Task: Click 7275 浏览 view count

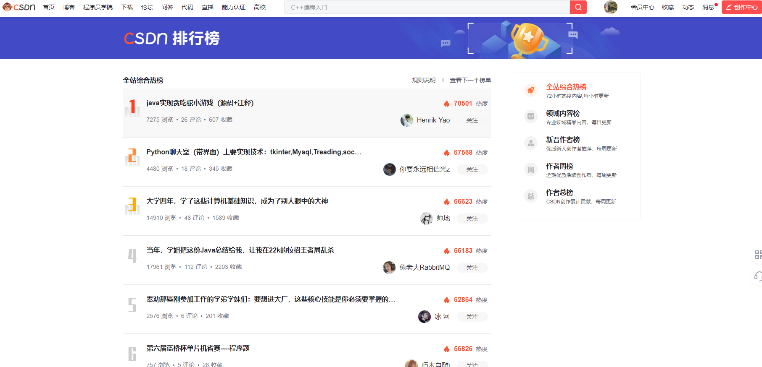Action: [160, 120]
